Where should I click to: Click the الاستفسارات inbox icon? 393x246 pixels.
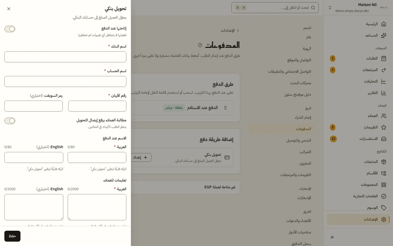(x=384, y=139)
